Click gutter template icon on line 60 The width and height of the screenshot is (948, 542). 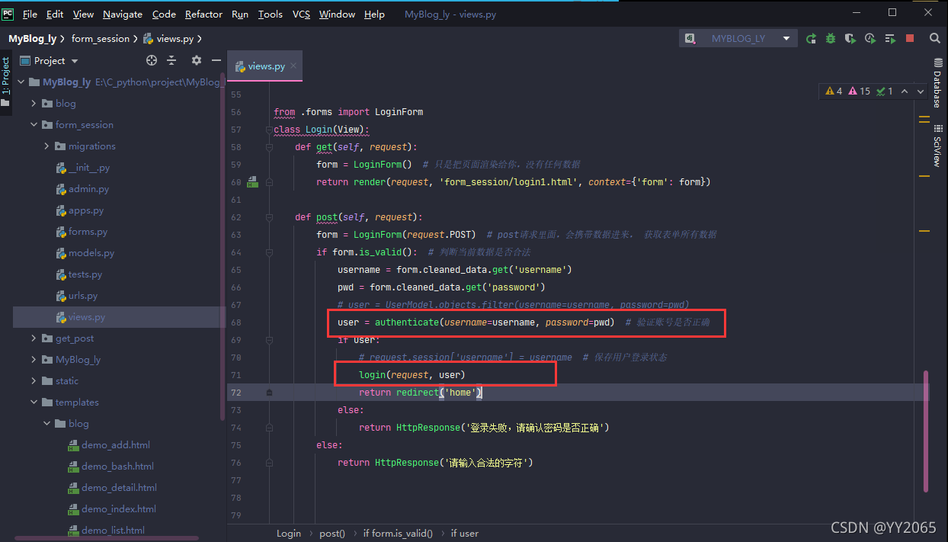click(252, 181)
